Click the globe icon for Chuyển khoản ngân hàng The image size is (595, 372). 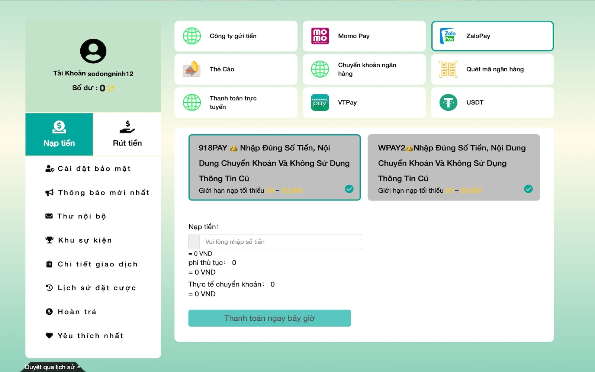pos(320,69)
